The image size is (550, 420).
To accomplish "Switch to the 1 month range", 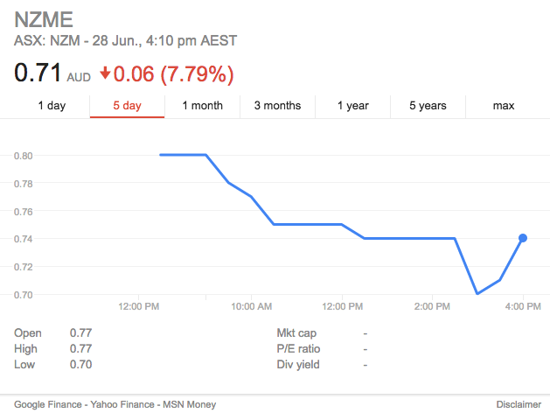I will tap(202, 106).
